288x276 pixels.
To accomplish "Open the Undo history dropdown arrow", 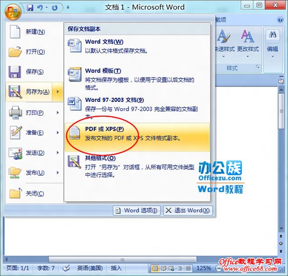I will pos(47,7).
